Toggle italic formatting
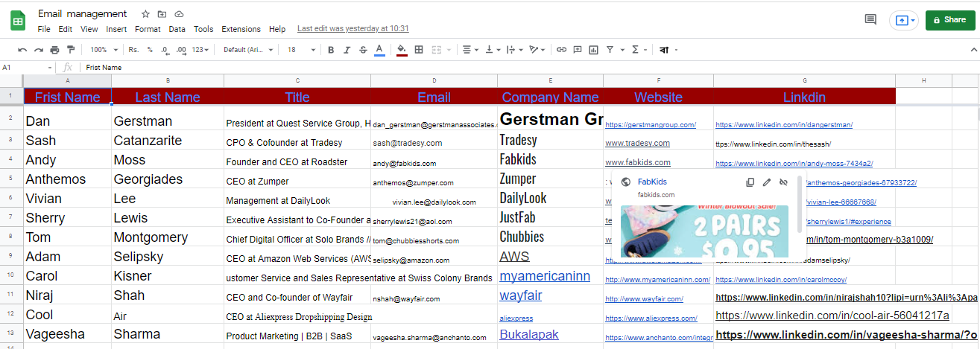The image size is (980, 349). (347, 50)
